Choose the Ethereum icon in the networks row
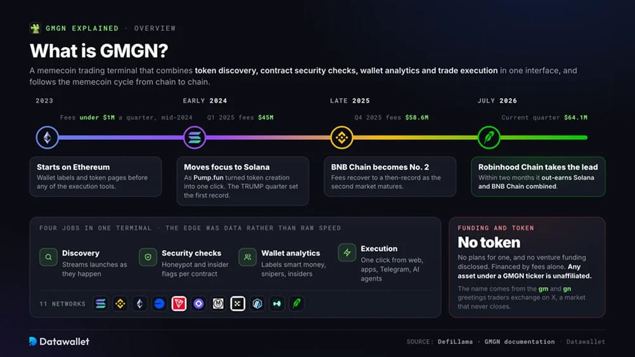635x357 pixels. pyautogui.click(x=139, y=304)
